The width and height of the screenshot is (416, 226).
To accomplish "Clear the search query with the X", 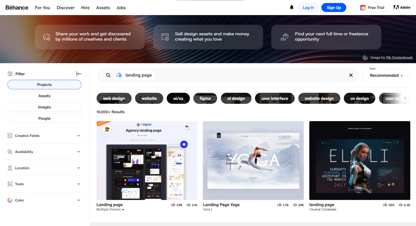I will pos(351,75).
